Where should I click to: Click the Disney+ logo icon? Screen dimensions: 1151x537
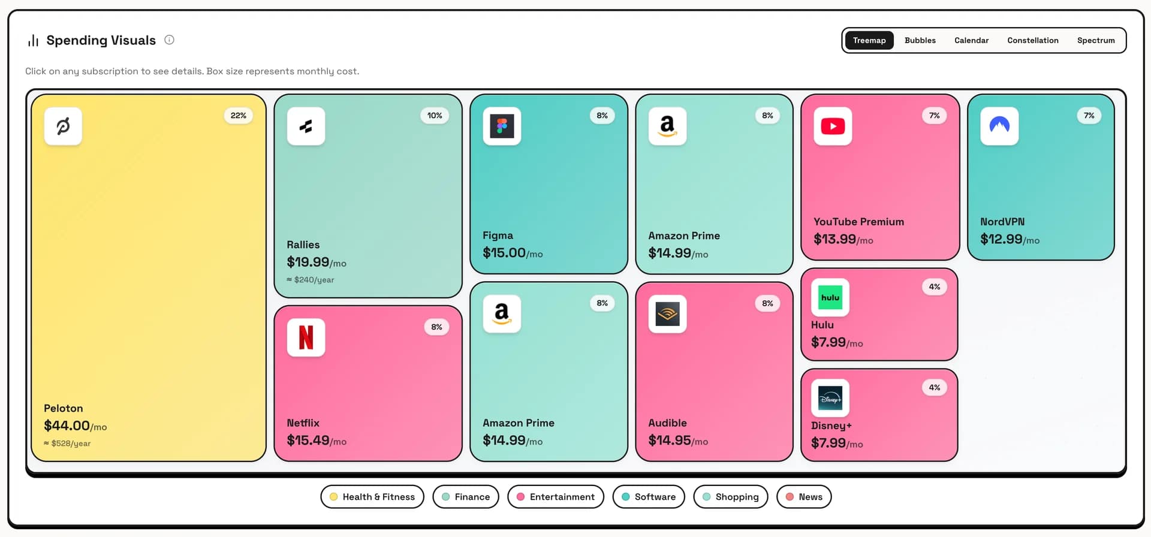(x=830, y=398)
